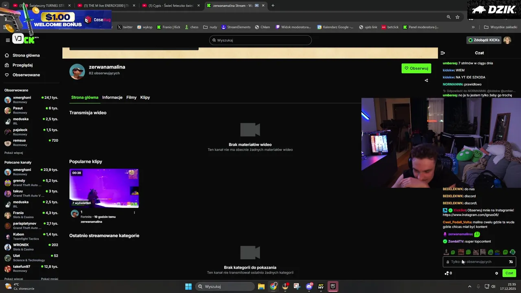This screenshot has width=521, height=293.
Task: Open the tab search dropdown arrow
Action: (x=5, y=6)
